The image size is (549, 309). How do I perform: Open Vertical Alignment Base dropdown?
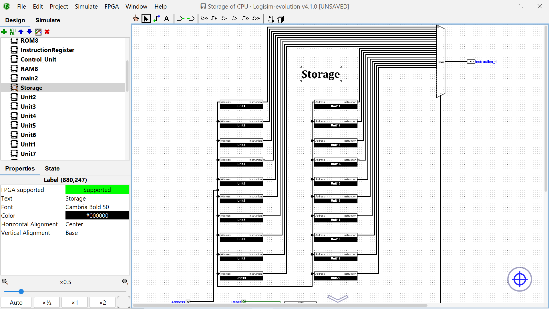coord(97,233)
